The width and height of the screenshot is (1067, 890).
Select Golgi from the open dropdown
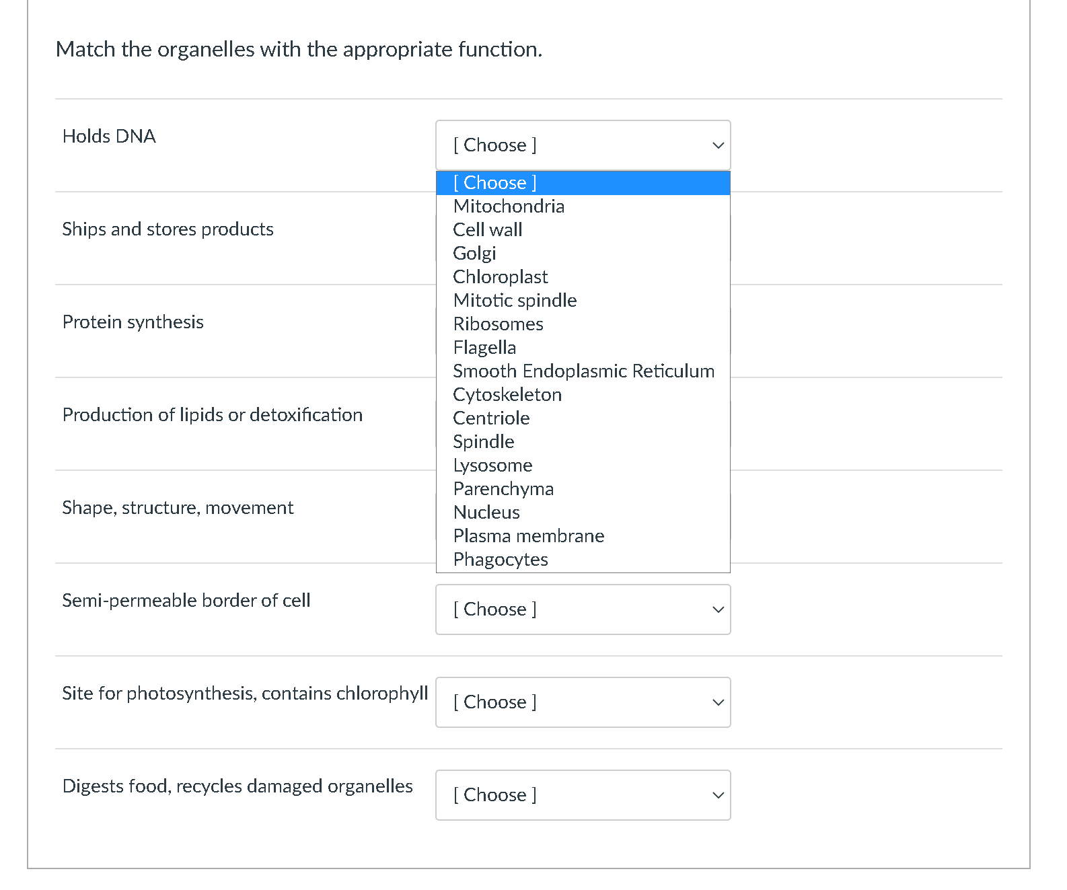[583, 254]
